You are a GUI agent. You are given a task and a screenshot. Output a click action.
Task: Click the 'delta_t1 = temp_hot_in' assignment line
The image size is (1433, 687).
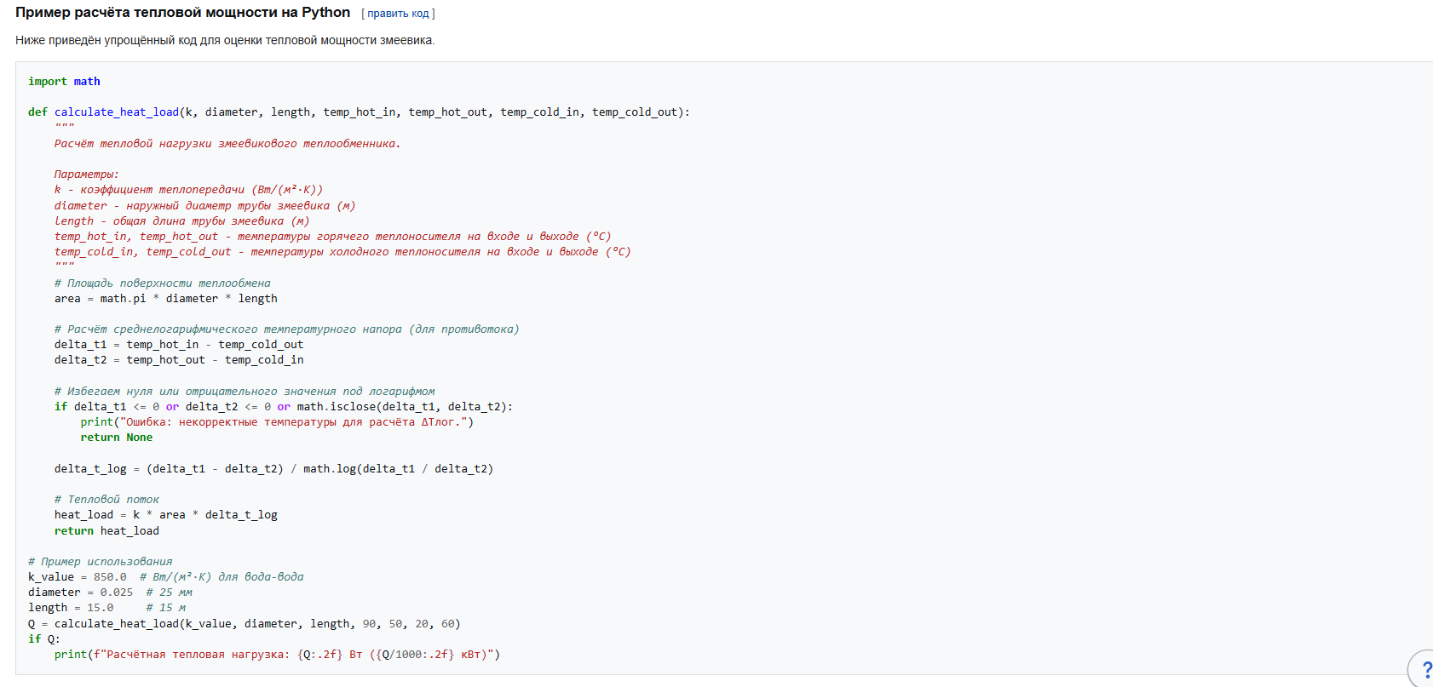pyautogui.click(x=178, y=345)
